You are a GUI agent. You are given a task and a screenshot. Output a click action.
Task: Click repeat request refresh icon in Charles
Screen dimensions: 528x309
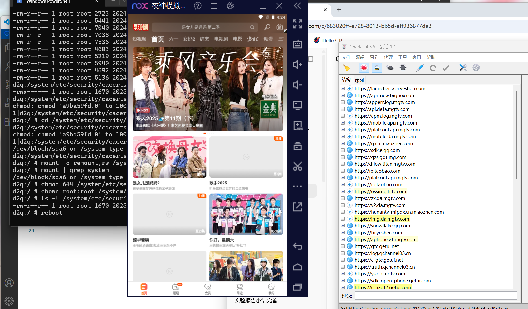[433, 68]
